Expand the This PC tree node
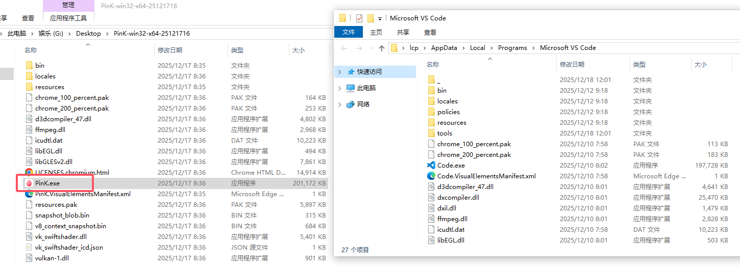 340,88
